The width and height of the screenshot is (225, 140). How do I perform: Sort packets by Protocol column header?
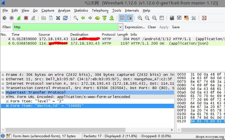pos(109,35)
